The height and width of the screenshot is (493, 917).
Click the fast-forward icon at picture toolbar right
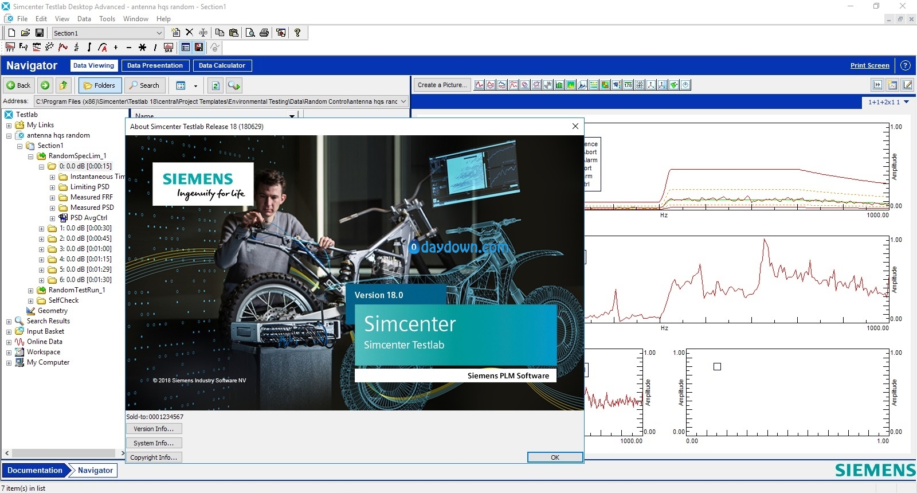[x=877, y=85]
